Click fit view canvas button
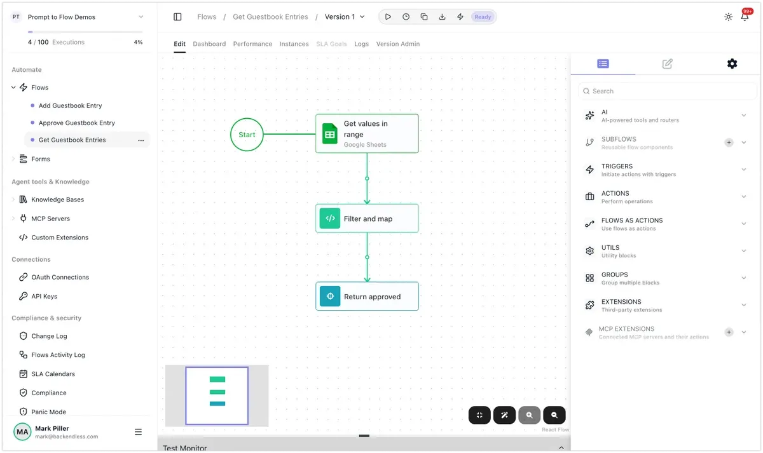 coord(480,415)
